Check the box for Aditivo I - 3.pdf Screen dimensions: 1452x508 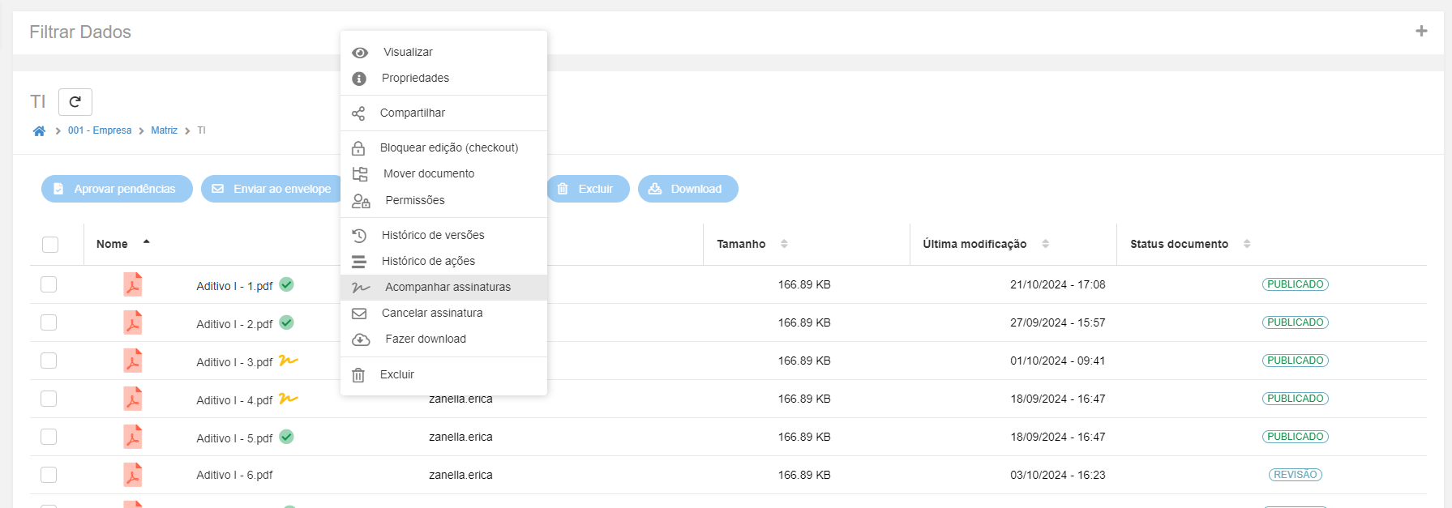click(49, 361)
